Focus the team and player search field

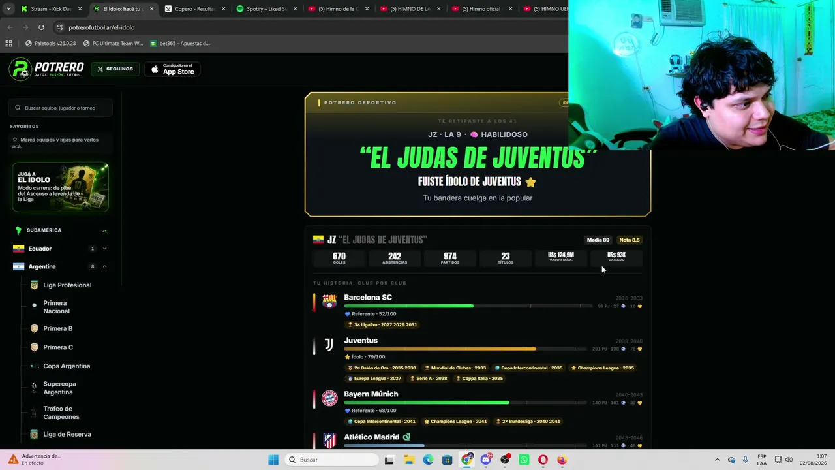[x=61, y=108]
